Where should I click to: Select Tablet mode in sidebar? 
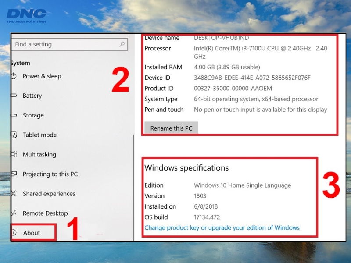coord(39,135)
